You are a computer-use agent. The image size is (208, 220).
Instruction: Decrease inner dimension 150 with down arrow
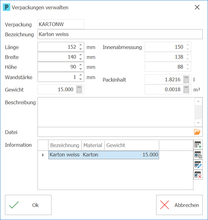188,49
